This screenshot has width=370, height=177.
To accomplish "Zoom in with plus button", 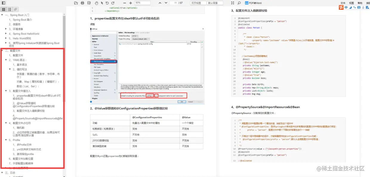I will click(x=131, y=3).
